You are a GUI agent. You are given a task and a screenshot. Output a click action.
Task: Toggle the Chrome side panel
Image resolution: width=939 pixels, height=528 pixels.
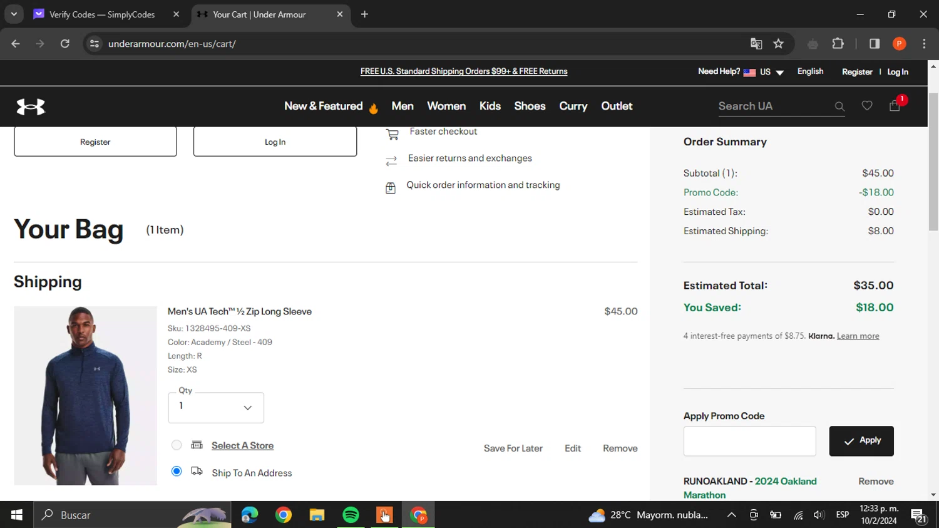click(875, 44)
